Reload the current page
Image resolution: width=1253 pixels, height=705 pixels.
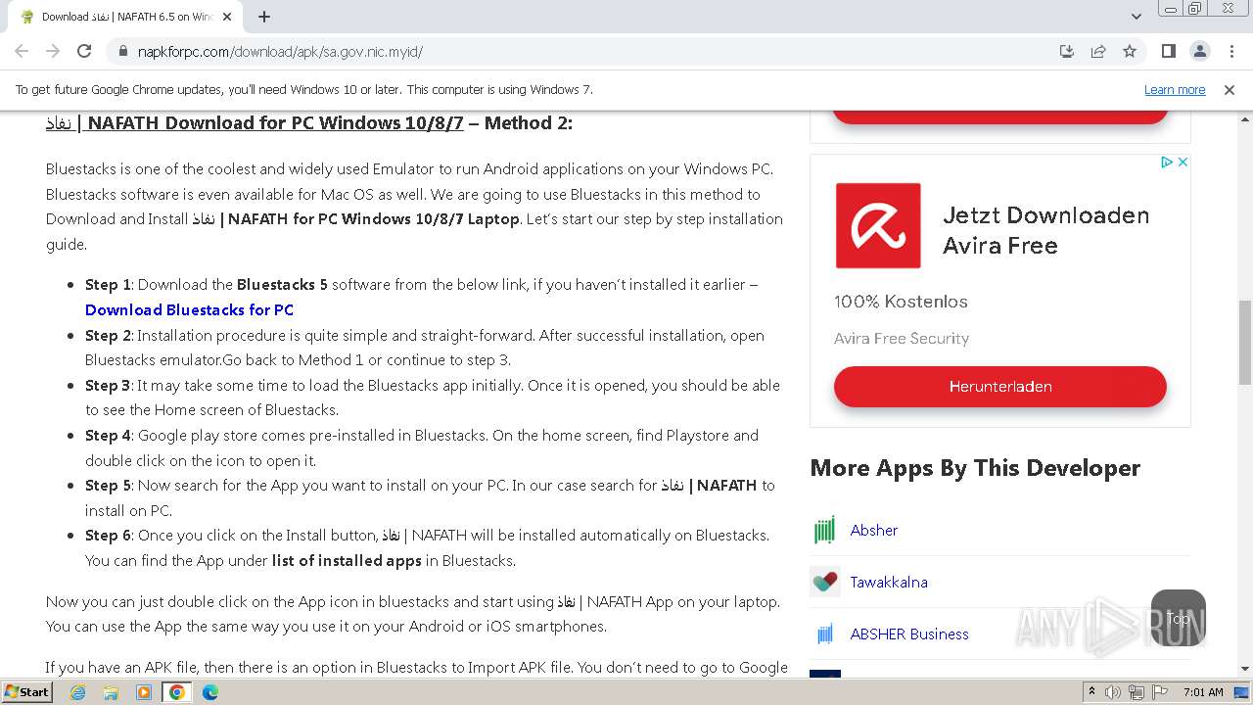tap(84, 51)
